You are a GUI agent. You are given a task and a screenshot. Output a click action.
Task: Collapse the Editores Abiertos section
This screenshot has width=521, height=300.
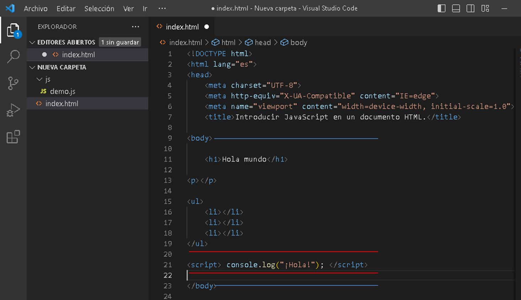click(32, 42)
